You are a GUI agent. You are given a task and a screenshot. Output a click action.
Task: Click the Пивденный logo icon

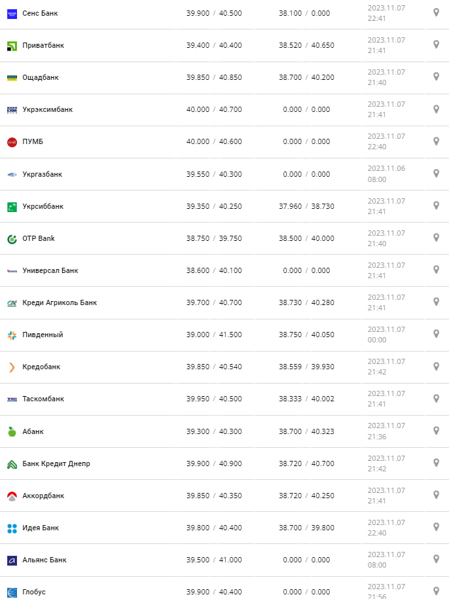pos(12,335)
